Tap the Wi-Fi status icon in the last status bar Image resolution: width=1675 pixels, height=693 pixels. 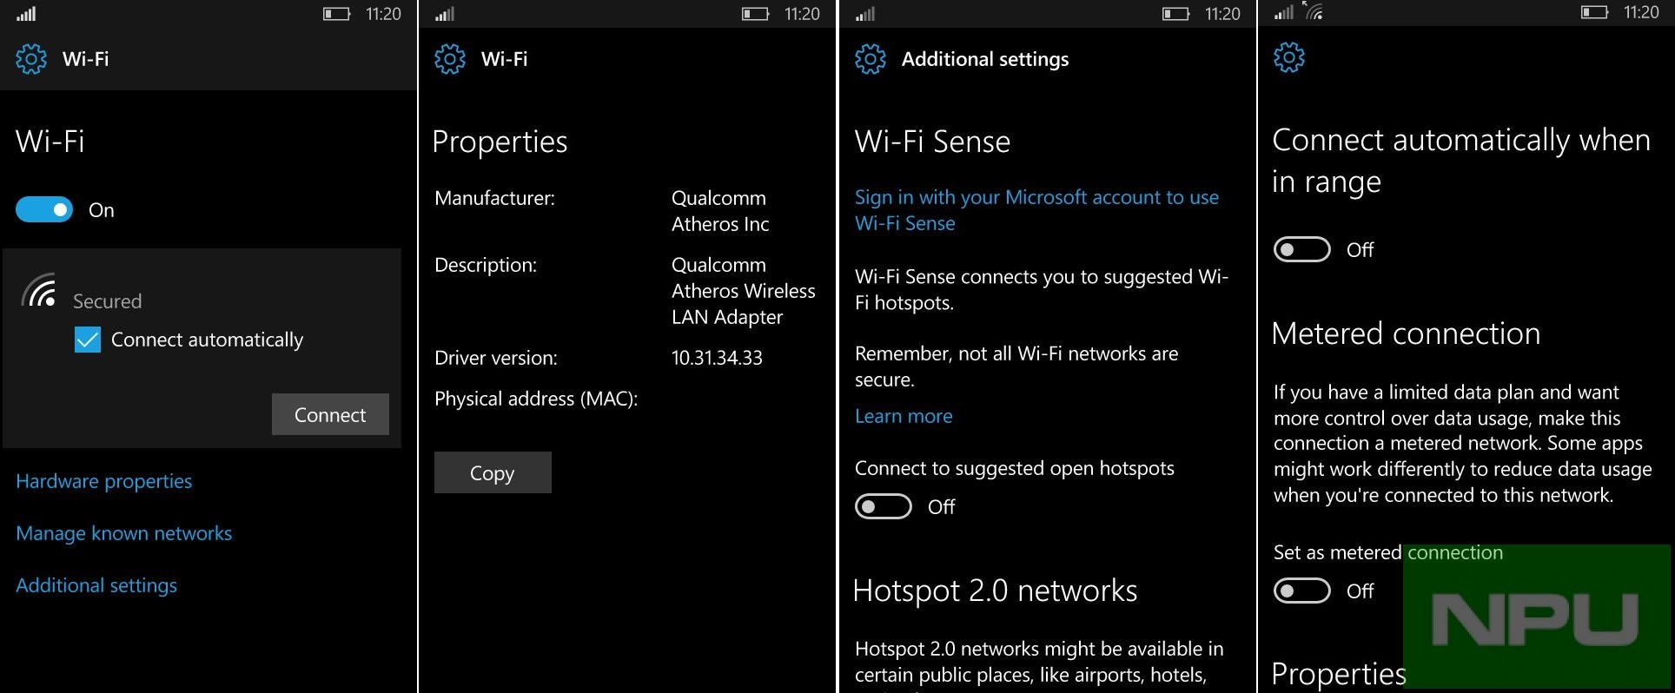click(x=1314, y=11)
